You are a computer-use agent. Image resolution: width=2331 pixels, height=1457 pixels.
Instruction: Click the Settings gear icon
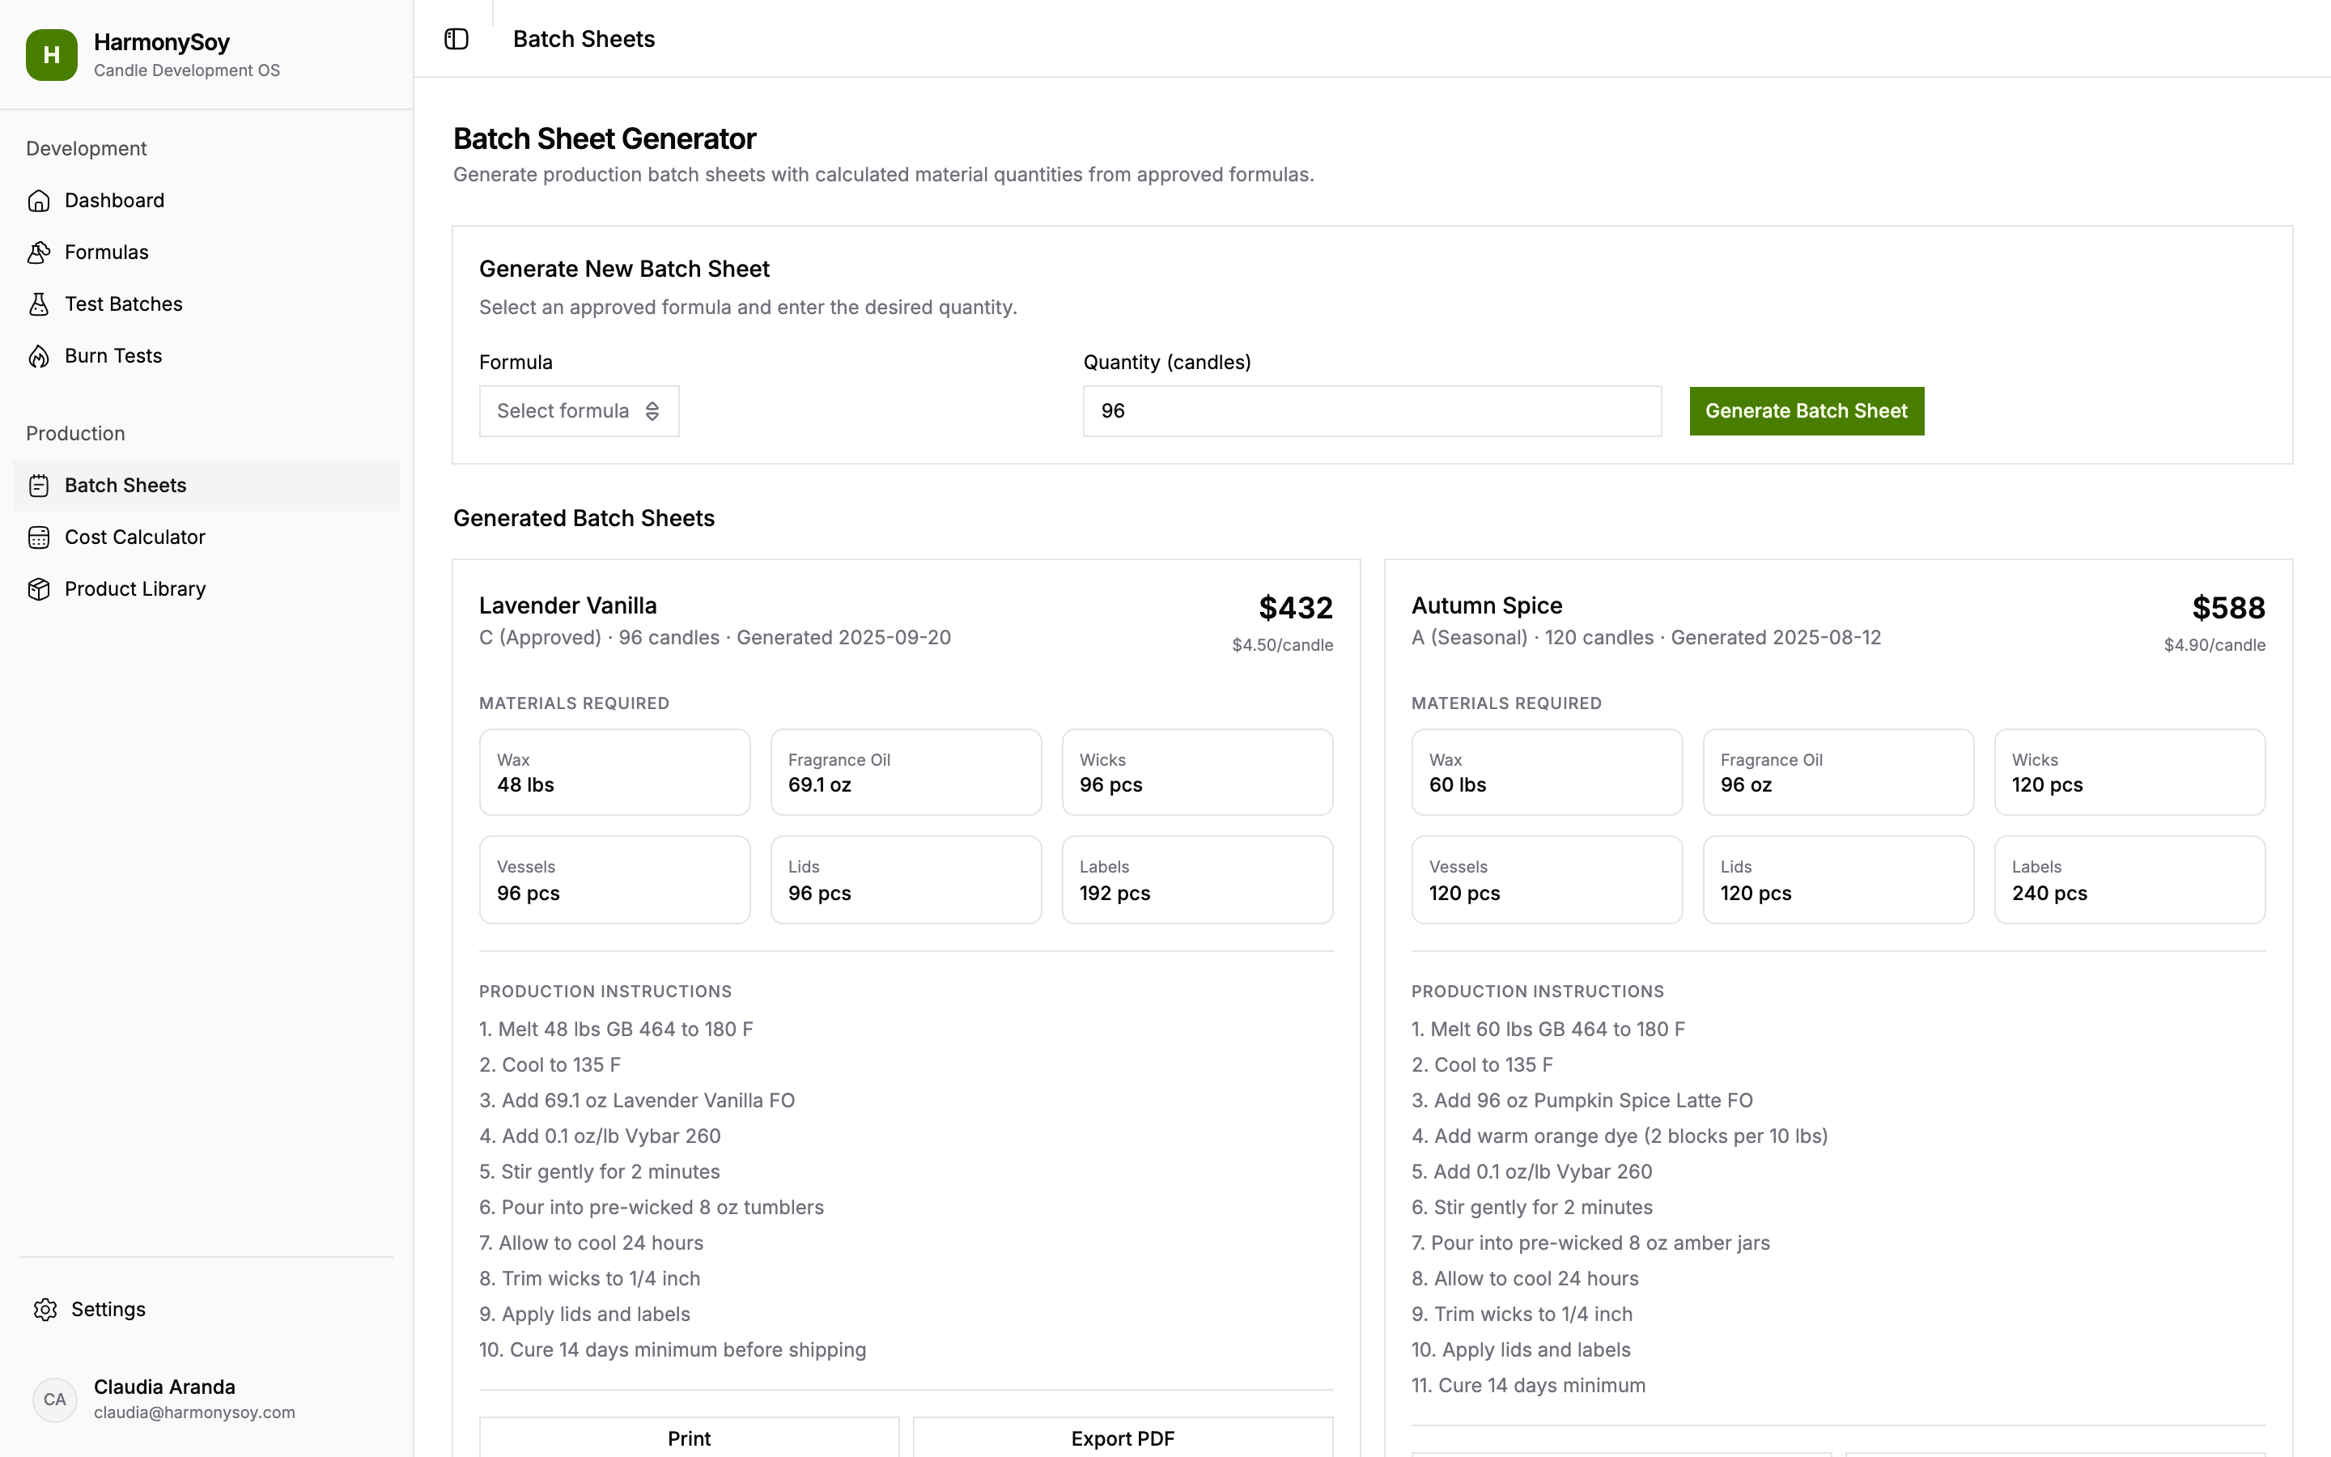point(45,1310)
